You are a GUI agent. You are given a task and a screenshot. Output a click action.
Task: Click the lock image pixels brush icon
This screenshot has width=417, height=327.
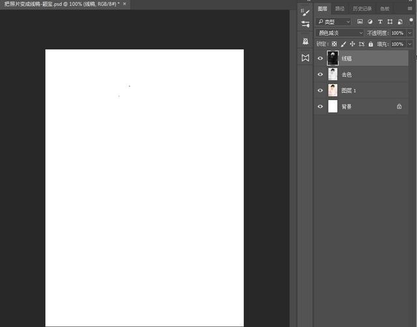(343, 44)
